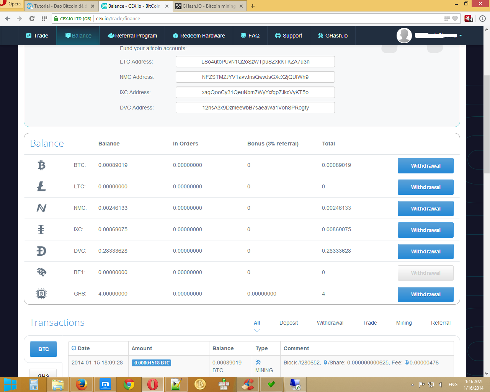Select the BTC transactions currency button

click(x=44, y=349)
